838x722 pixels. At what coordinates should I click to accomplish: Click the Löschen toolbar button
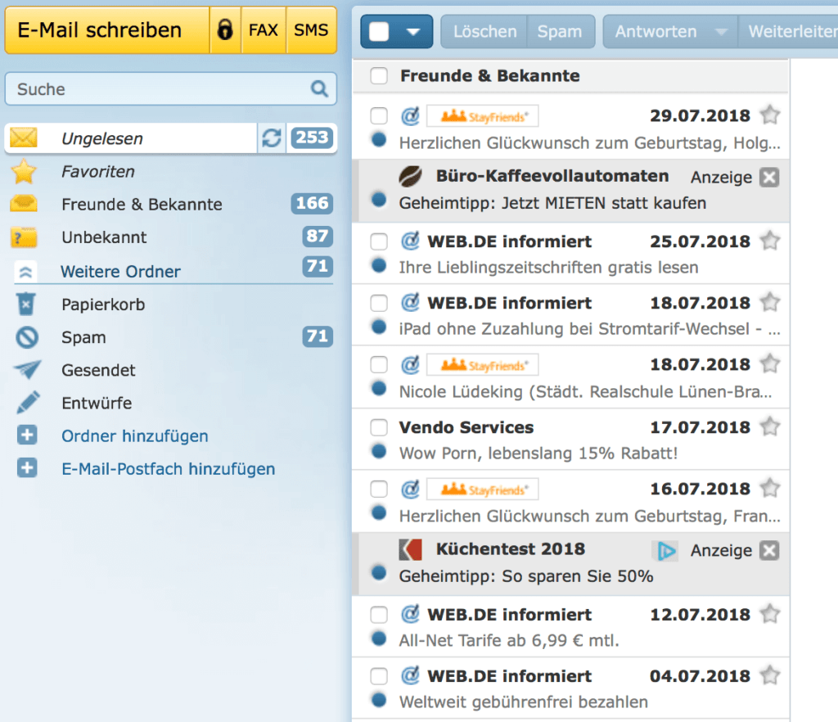(484, 32)
